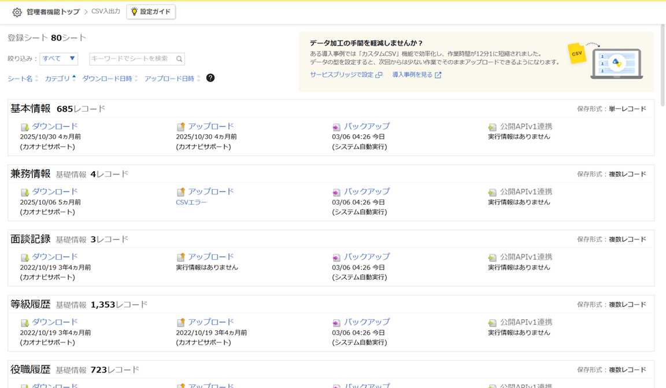This screenshot has width=666, height=388.
Task: Click the keyword sheet search field
Action: pyautogui.click(x=132, y=58)
